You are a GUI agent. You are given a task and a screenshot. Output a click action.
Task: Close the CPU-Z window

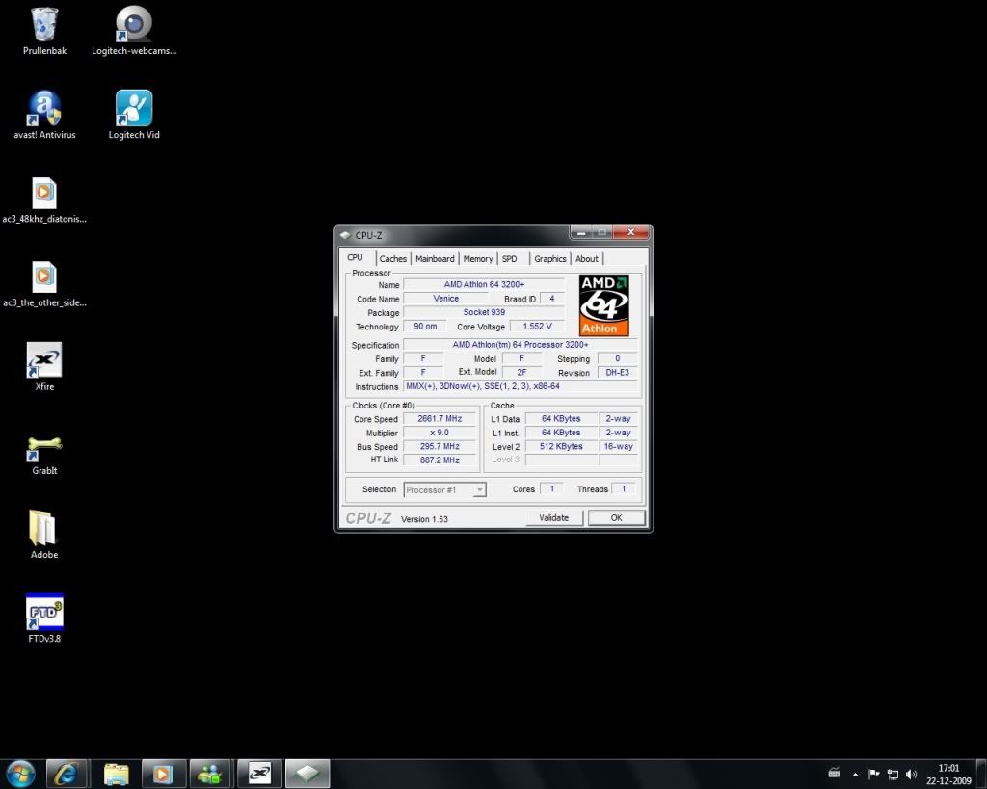(x=630, y=232)
